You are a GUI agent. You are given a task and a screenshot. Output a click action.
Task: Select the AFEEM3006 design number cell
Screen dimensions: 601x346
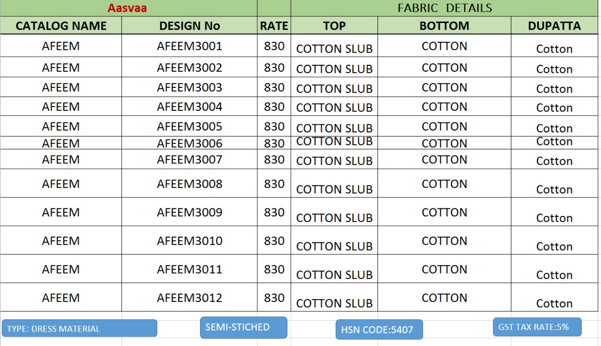(x=189, y=143)
